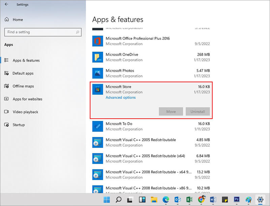Click the Uninstall button
The image size is (270, 206).
tap(198, 111)
